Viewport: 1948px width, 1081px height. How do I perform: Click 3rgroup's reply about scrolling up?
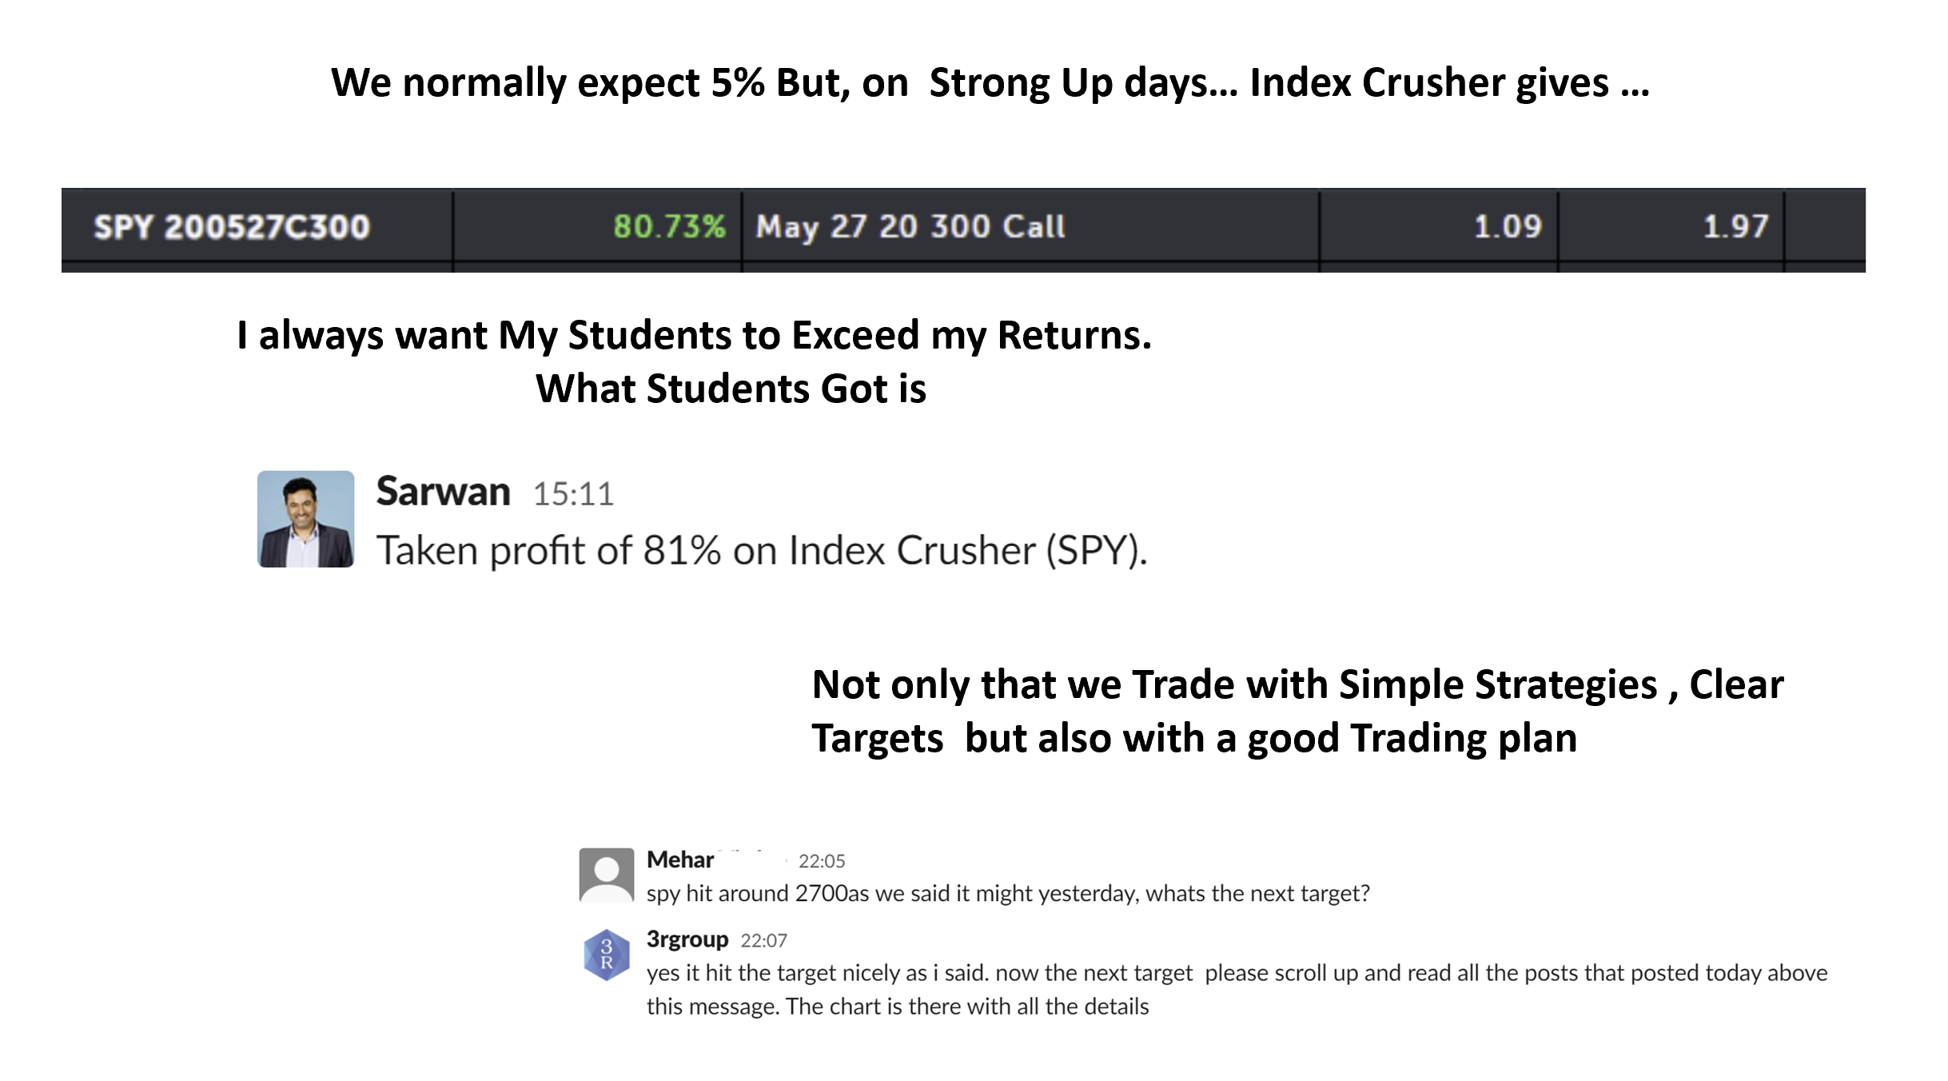[1237, 989]
